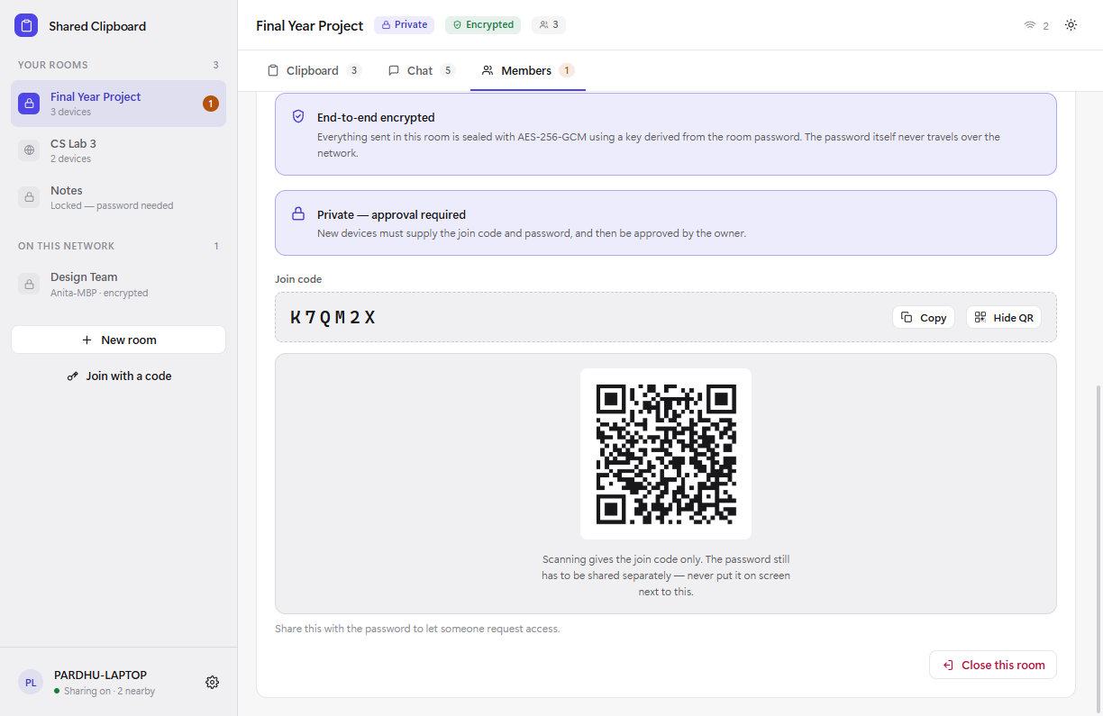Click the wifi nearby devices icon
Image resolution: width=1103 pixels, height=716 pixels.
coord(1030,26)
